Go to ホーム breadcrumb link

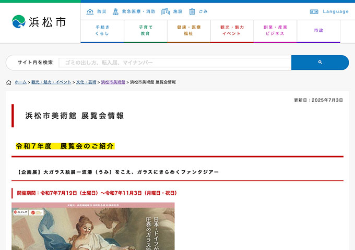pyautogui.click(x=20, y=82)
